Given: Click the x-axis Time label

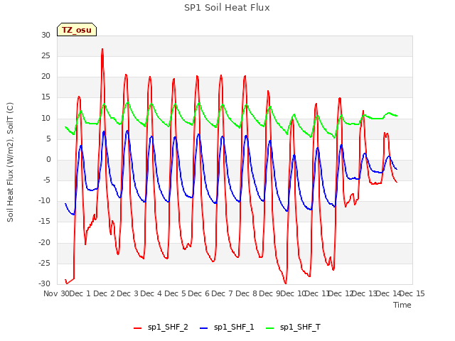Looking at the screenshot, I should tap(402, 305).
